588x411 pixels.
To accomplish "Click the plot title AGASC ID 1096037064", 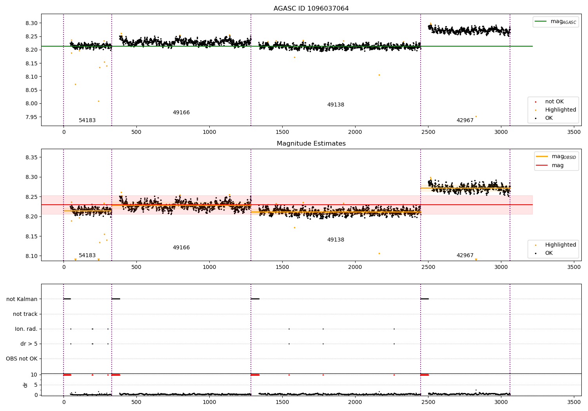I will point(311,9).
